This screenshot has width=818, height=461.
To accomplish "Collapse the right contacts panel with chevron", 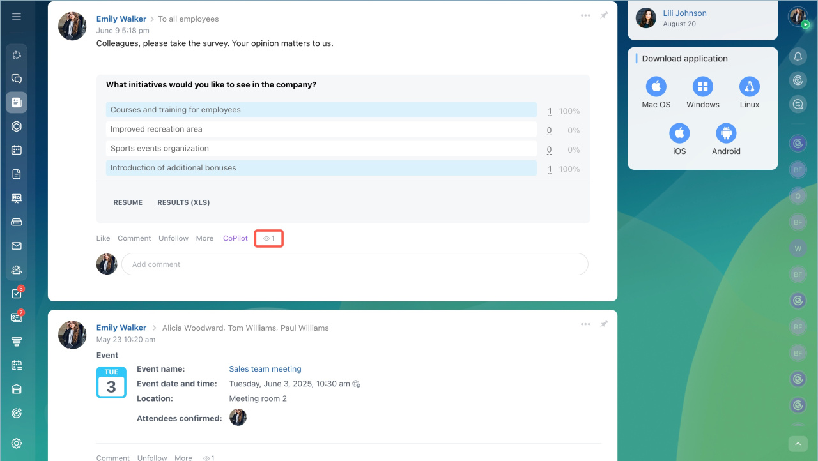I will click(798, 444).
